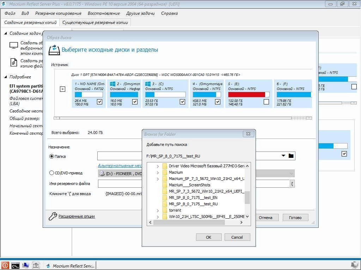This screenshot has height=270, width=361.
Task: Open the Резервное копирование menu
Action: tap(58, 13)
